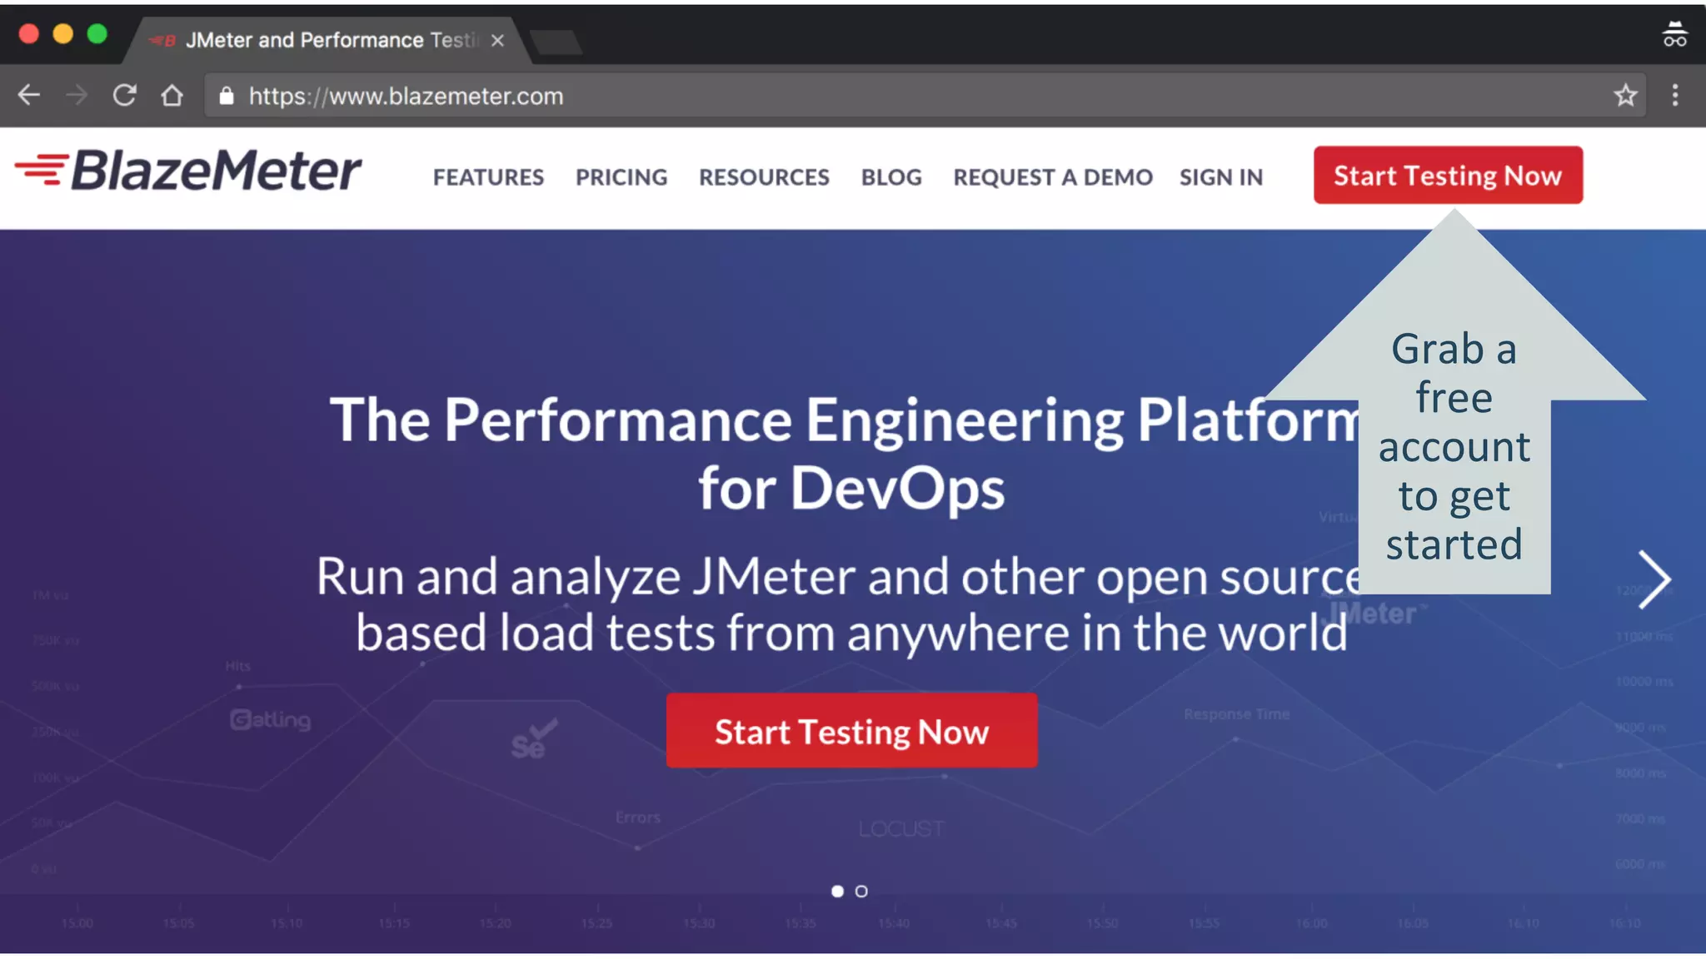Image resolution: width=1706 pixels, height=959 pixels.
Task: Click the BlazeMeter logo
Action: click(188, 171)
